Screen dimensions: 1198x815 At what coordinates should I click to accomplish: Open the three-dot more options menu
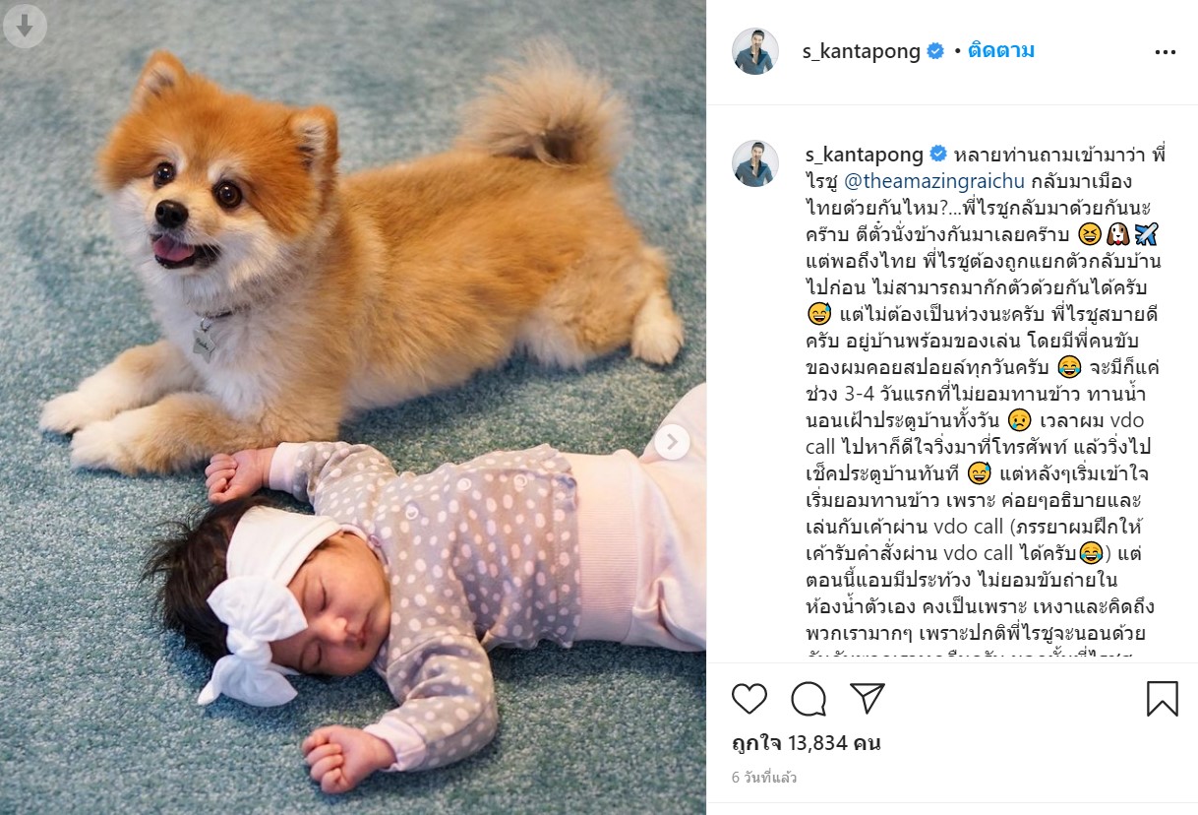[x=1165, y=52]
